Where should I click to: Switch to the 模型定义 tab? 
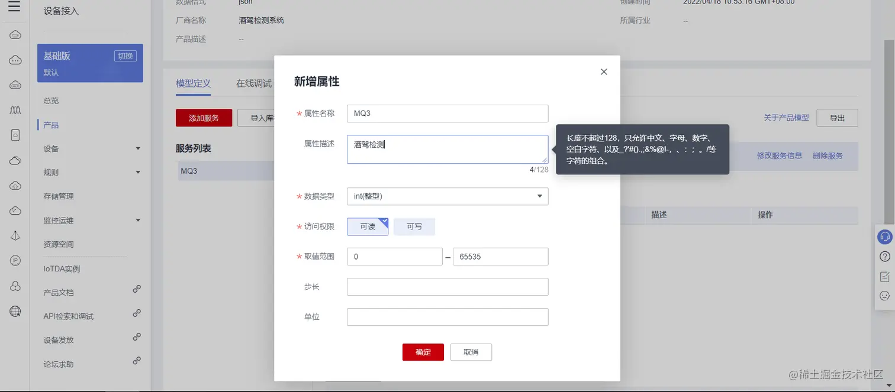[193, 83]
